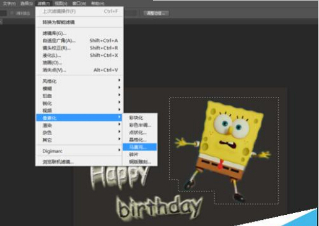Apply the 彩块化 pixelate filter
Image resolution: width=319 pixels, height=226 pixels.
tap(140, 118)
